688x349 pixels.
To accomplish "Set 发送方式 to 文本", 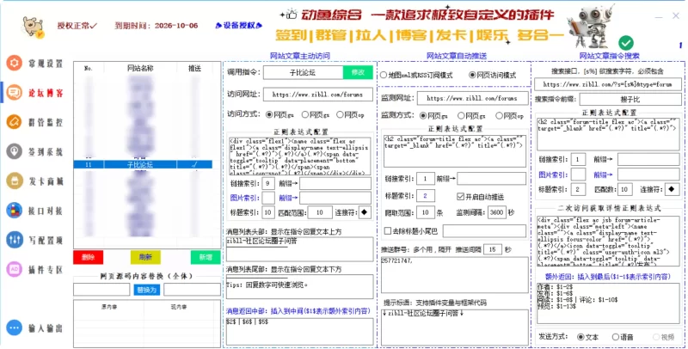I will pos(587,337).
